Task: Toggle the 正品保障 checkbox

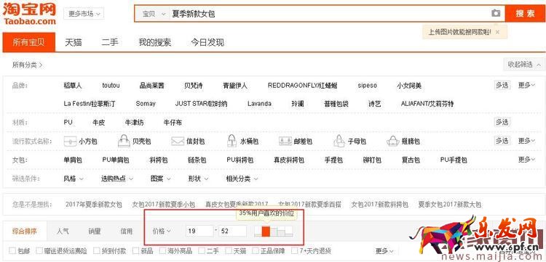Action: [x=256, y=250]
